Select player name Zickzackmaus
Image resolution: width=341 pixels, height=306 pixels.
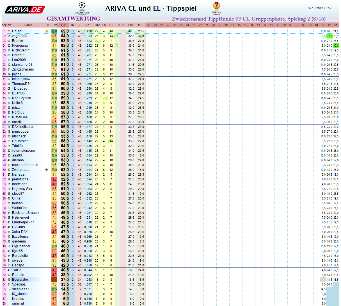point(23,69)
